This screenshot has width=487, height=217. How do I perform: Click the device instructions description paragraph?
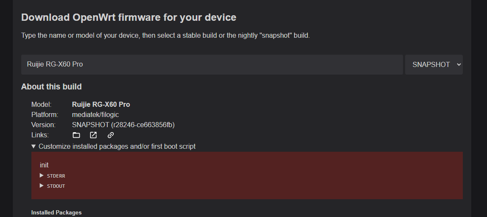coord(165,36)
